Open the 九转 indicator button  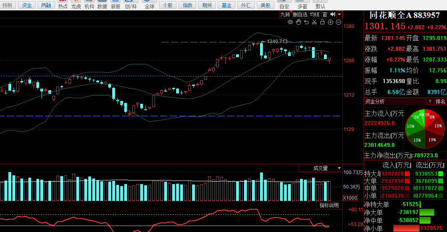pos(285,14)
